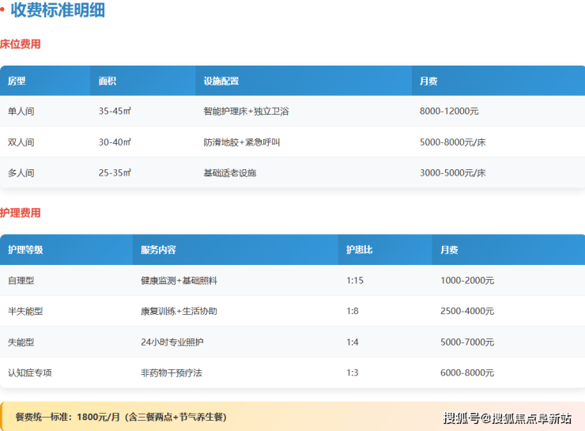Screen dimensions: 585x431
Task: Select the 智能护理床+独立卫浴 cell
Action: (x=246, y=112)
